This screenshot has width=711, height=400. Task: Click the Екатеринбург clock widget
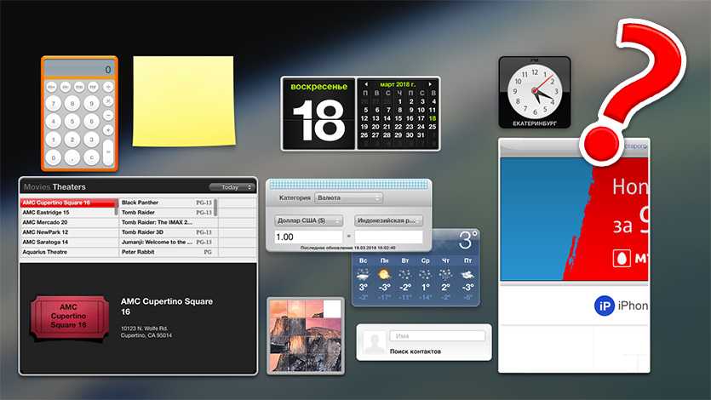pos(534,92)
